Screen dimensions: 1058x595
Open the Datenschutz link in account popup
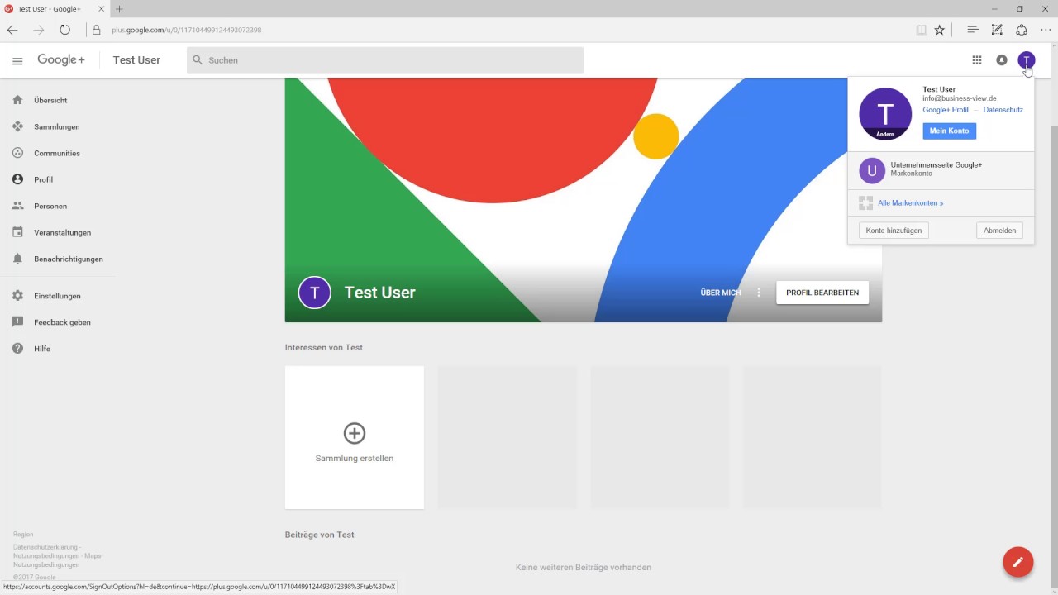[1003, 110]
